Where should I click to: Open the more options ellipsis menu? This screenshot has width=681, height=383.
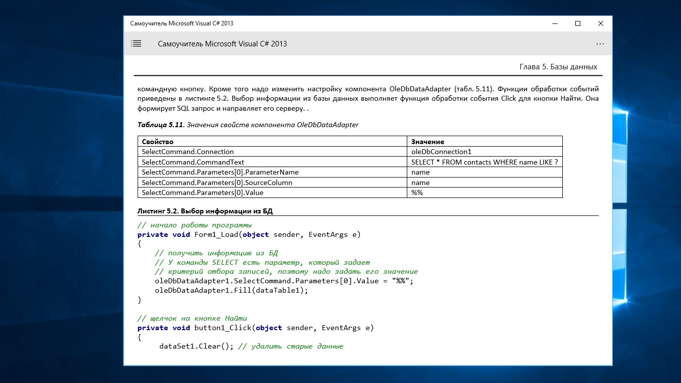[x=600, y=44]
